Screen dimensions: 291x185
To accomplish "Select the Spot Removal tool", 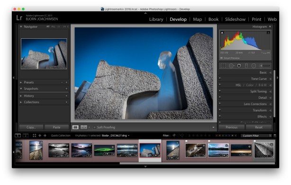I will [231, 66].
